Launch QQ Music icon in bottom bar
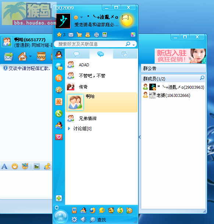 120,210
